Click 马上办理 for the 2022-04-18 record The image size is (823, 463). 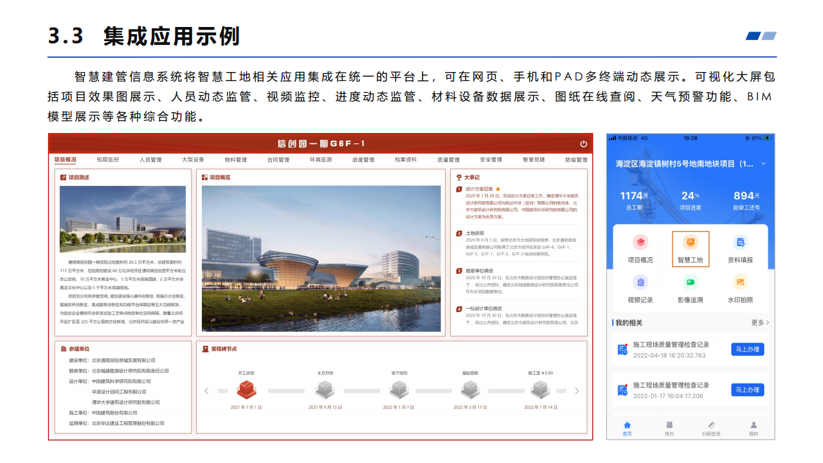pos(747,350)
